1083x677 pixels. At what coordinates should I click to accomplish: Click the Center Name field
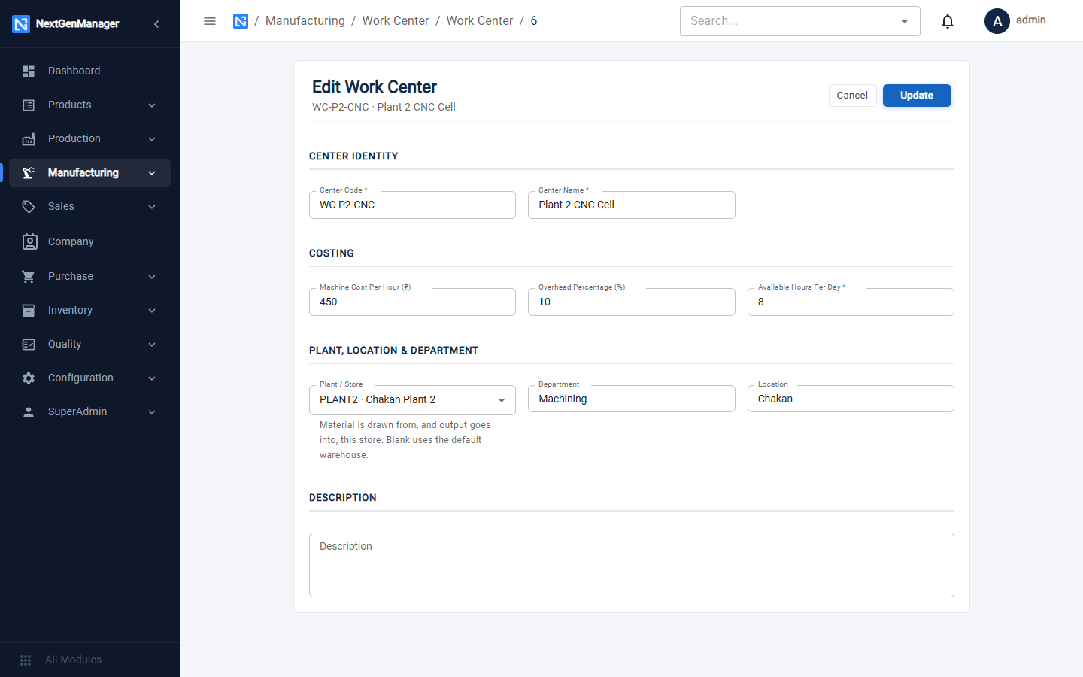(632, 205)
